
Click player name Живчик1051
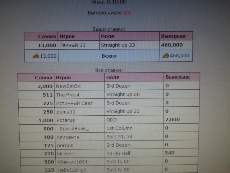coord(73,162)
